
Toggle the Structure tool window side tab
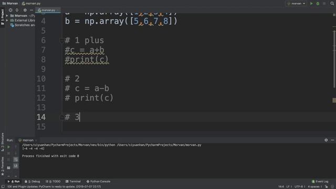(2, 142)
